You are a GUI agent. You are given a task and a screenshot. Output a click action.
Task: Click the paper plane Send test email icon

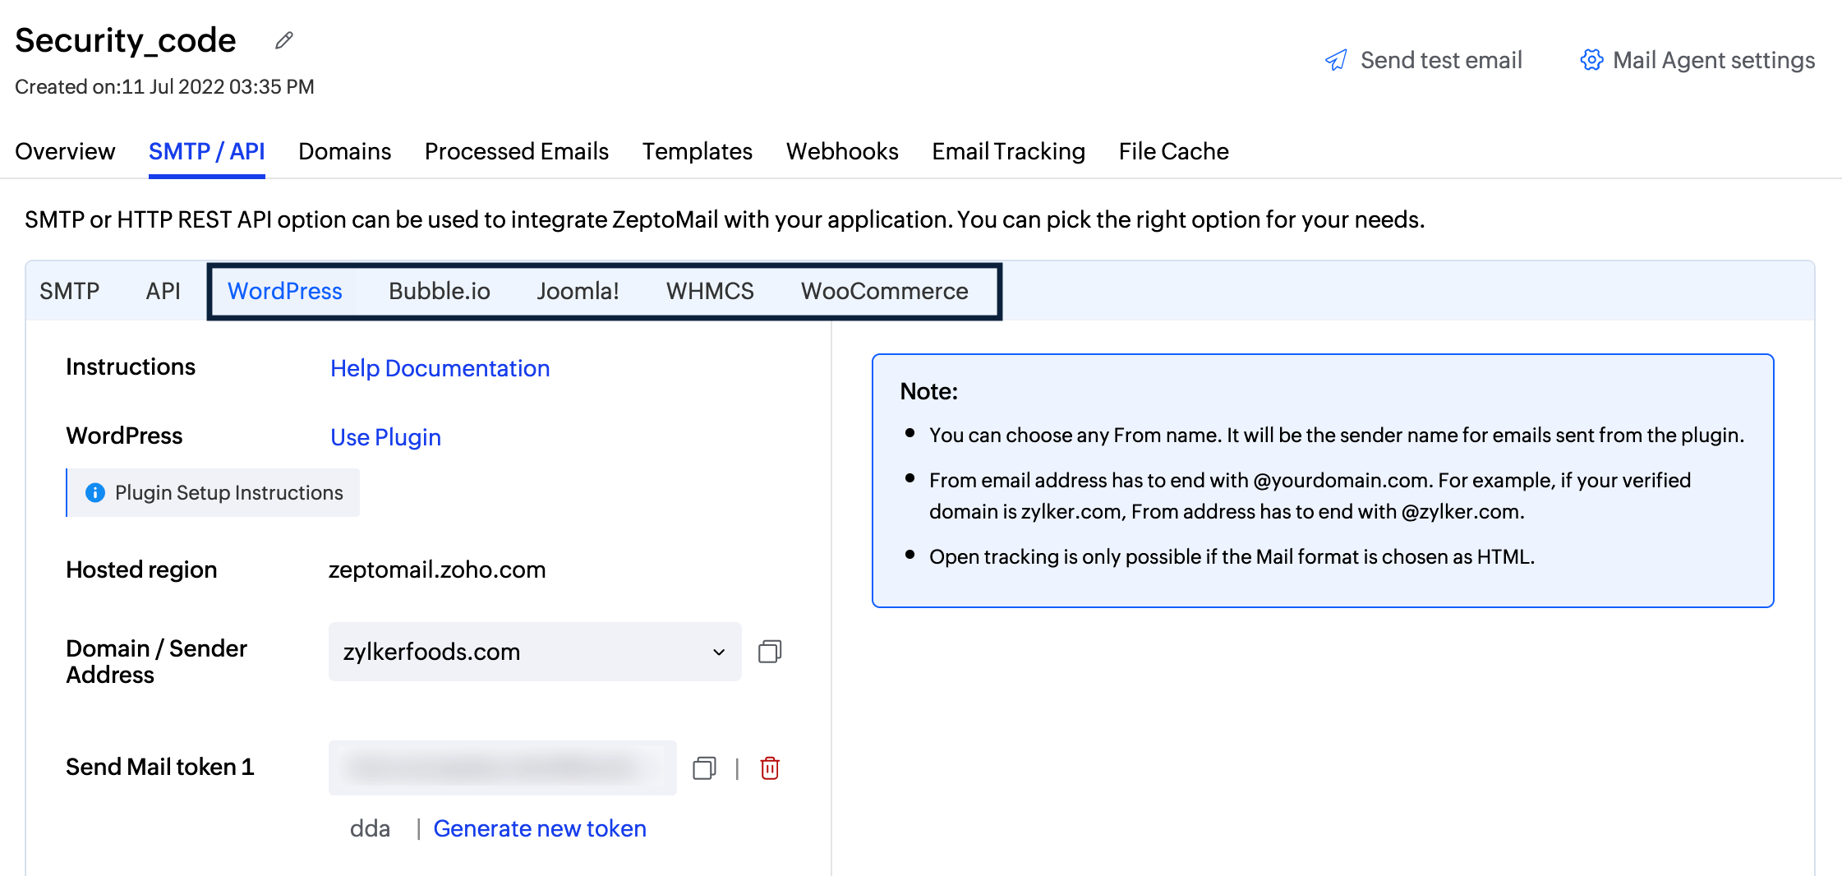point(1337,60)
